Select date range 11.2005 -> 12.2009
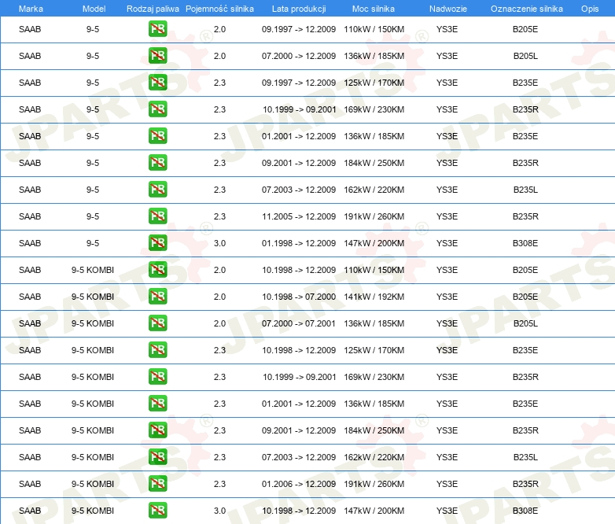Screen dimensions: 615x524 [x=299, y=216]
